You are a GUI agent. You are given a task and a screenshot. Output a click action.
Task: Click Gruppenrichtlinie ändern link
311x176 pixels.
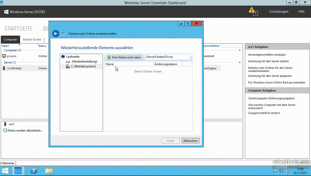tap(264, 113)
